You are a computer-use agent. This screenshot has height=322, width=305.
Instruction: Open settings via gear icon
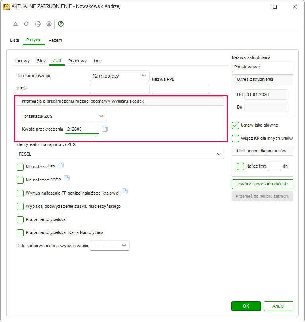[49, 24]
